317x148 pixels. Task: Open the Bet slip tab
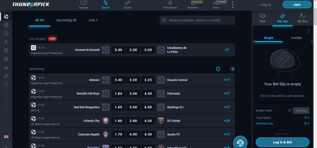(282, 18)
